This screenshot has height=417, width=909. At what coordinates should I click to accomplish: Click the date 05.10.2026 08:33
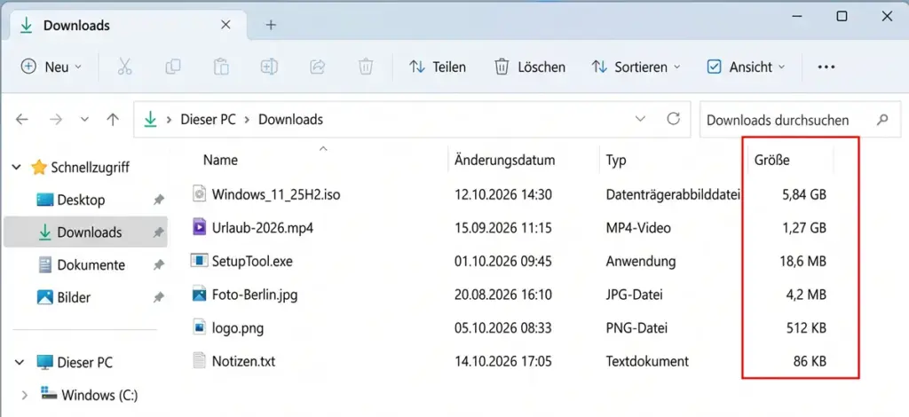coord(502,328)
